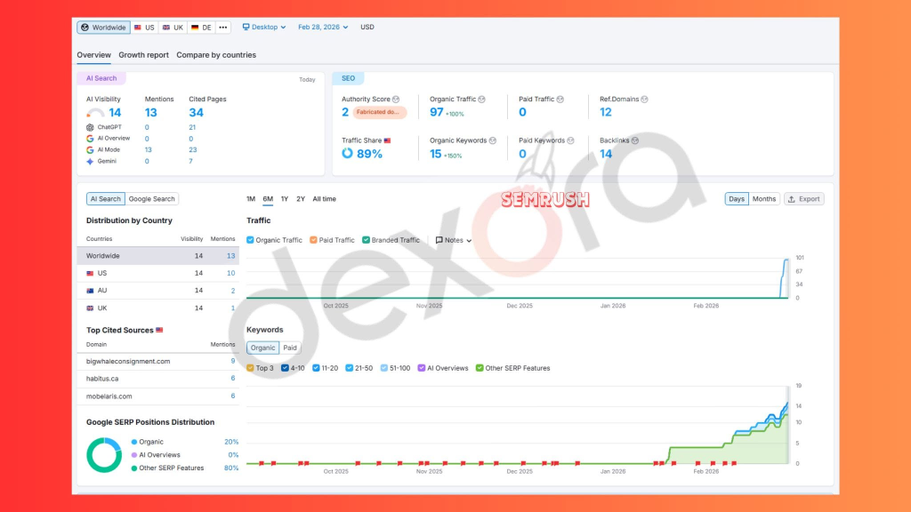Click the Paid Keywords info icon

[570, 140]
